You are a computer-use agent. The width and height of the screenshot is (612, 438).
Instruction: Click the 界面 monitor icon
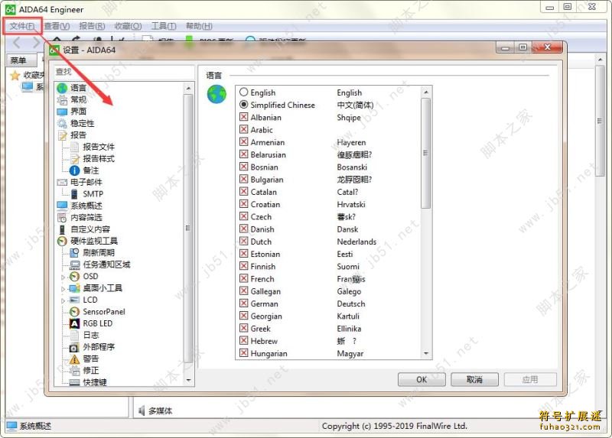63,112
